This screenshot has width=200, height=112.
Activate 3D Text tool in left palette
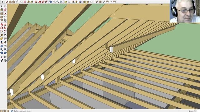(5, 42)
